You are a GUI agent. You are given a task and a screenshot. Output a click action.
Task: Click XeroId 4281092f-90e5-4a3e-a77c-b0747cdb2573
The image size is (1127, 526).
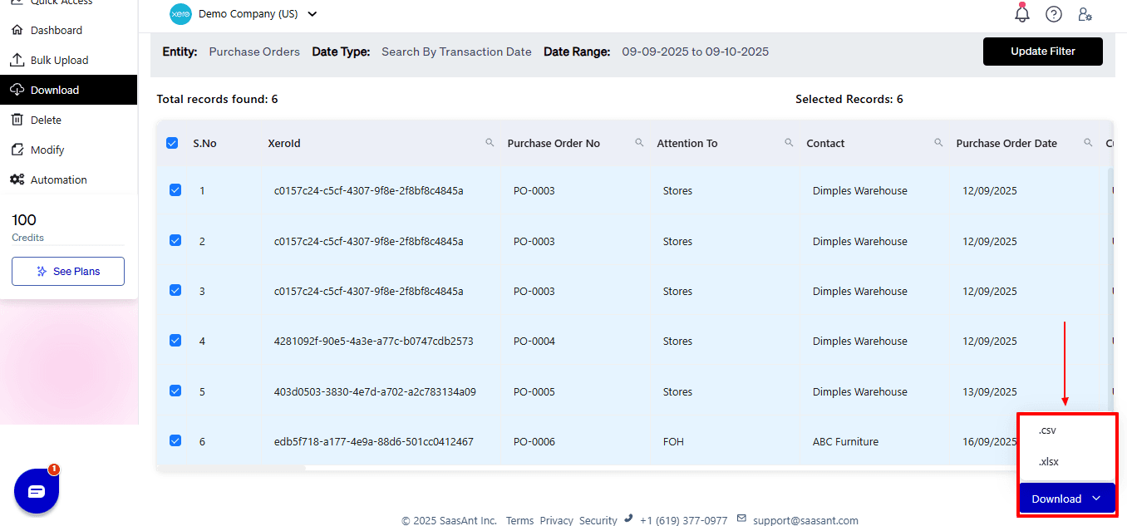click(374, 341)
